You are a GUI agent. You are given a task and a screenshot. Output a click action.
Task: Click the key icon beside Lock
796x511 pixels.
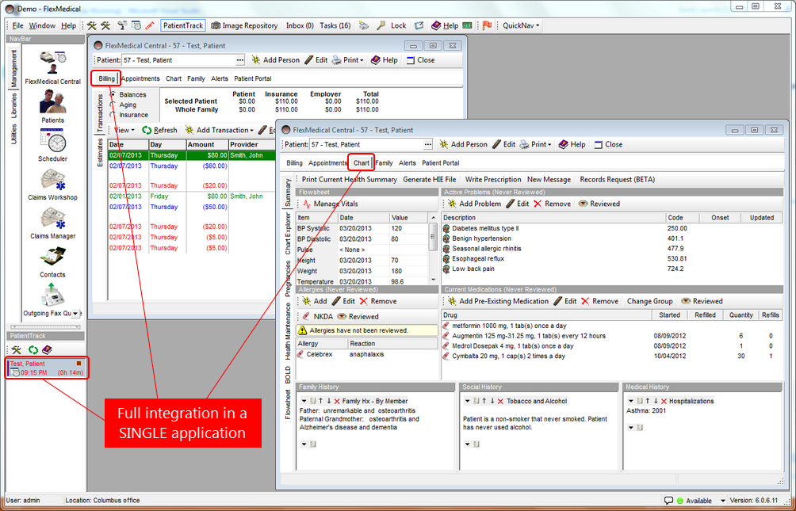pos(381,25)
